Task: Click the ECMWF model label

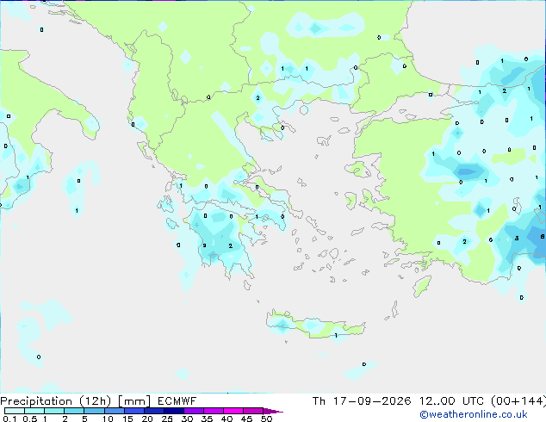Action: coord(177,401)
